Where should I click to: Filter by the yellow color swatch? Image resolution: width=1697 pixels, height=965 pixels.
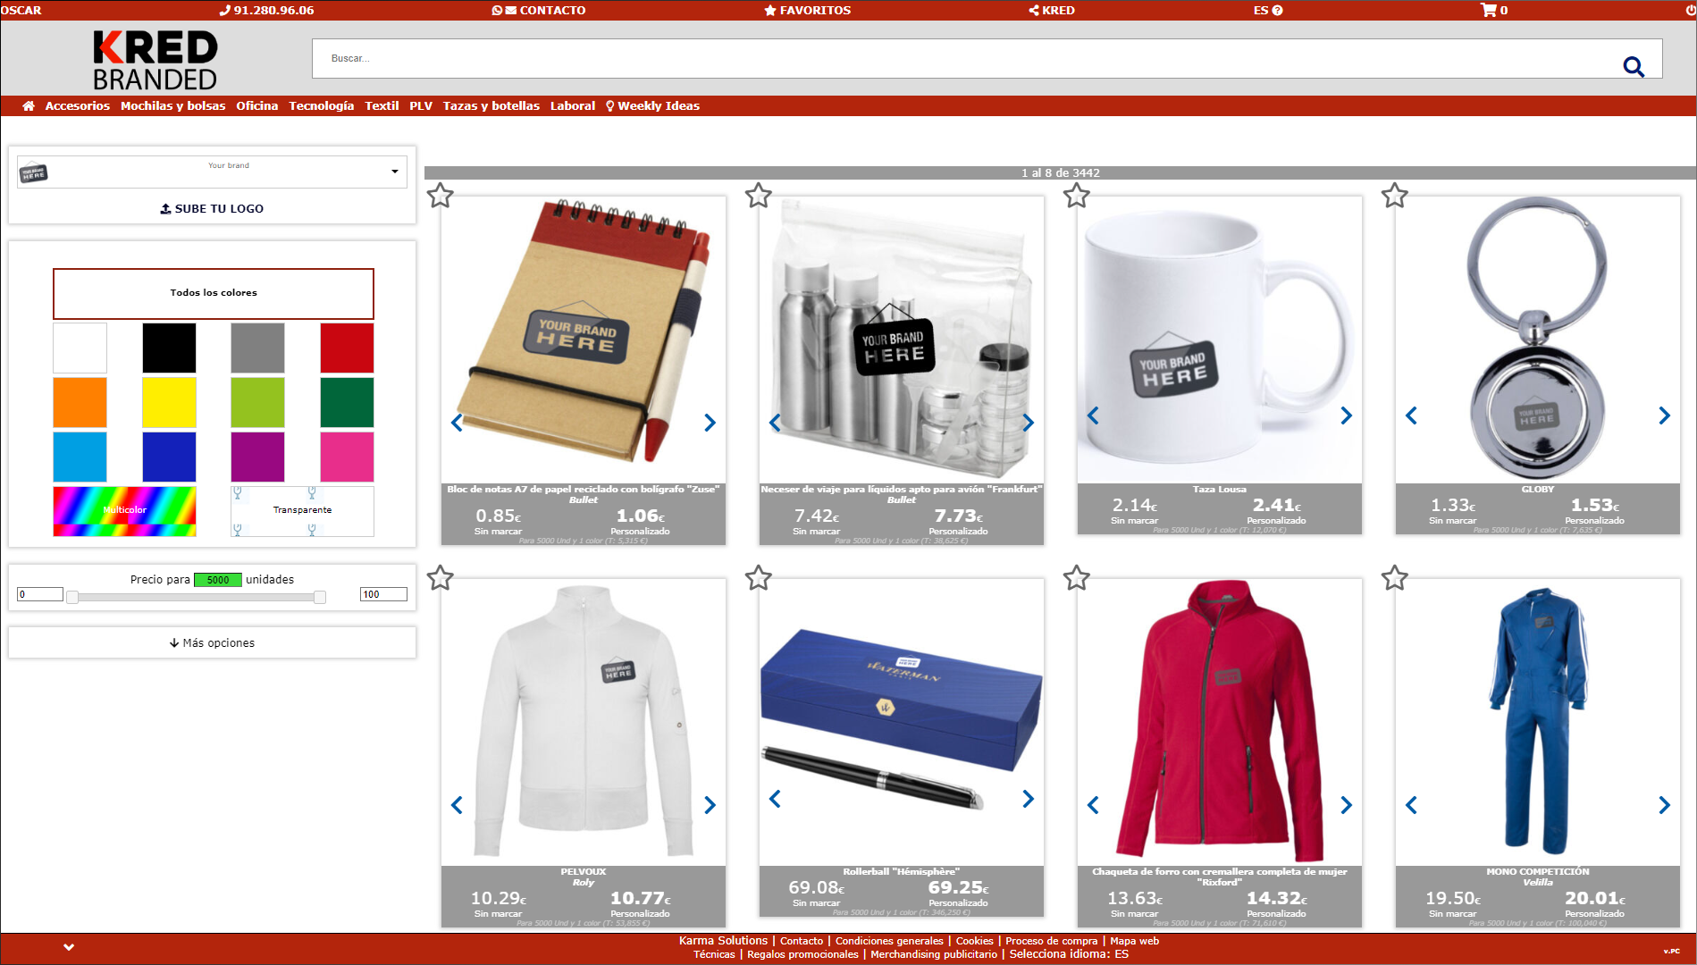169,402
